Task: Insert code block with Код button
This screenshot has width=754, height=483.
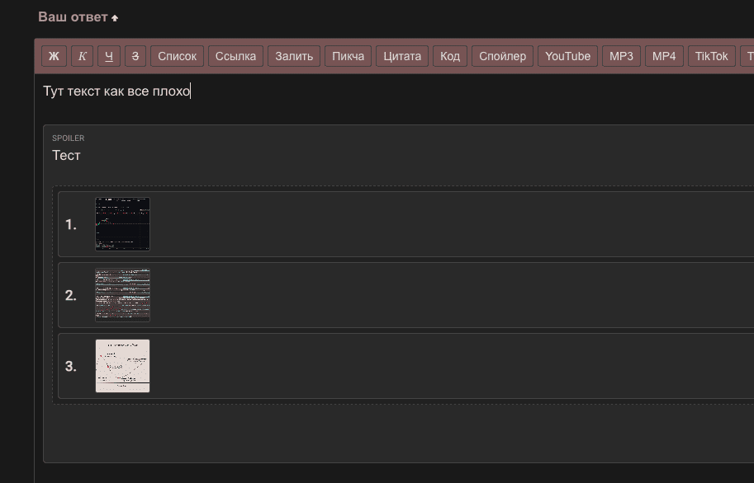Action: pyautogui.click(x=450, y=56)
